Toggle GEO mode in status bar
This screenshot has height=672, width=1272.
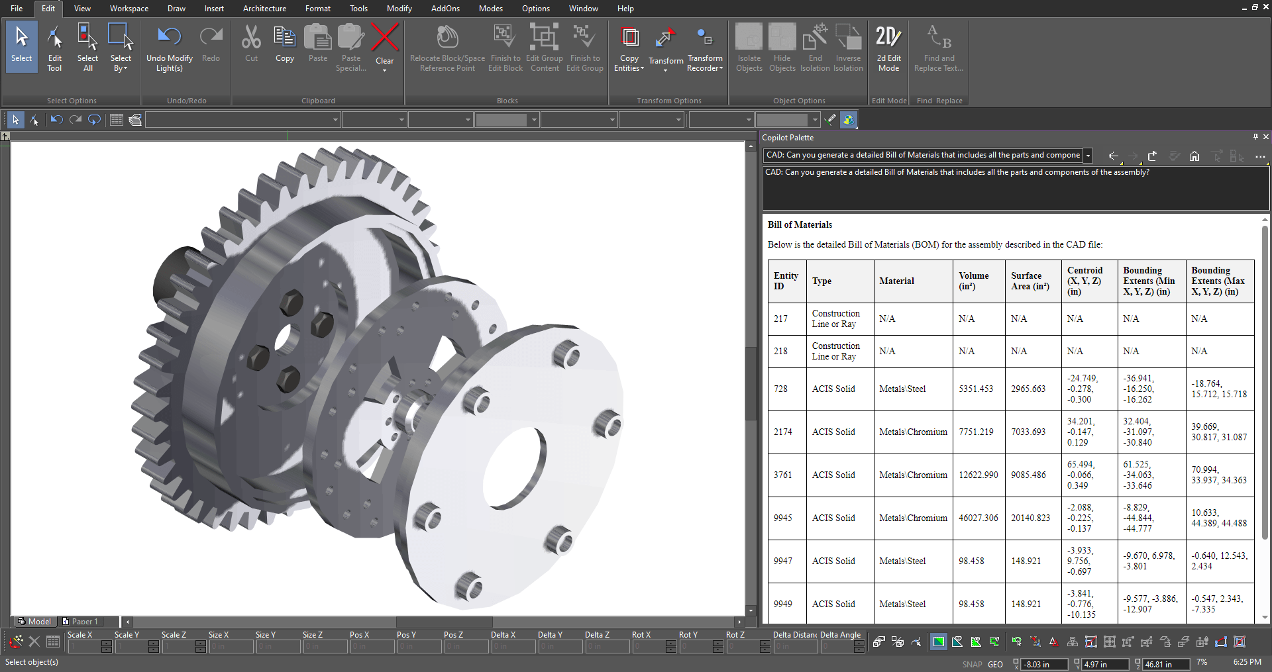click(995, 664)
